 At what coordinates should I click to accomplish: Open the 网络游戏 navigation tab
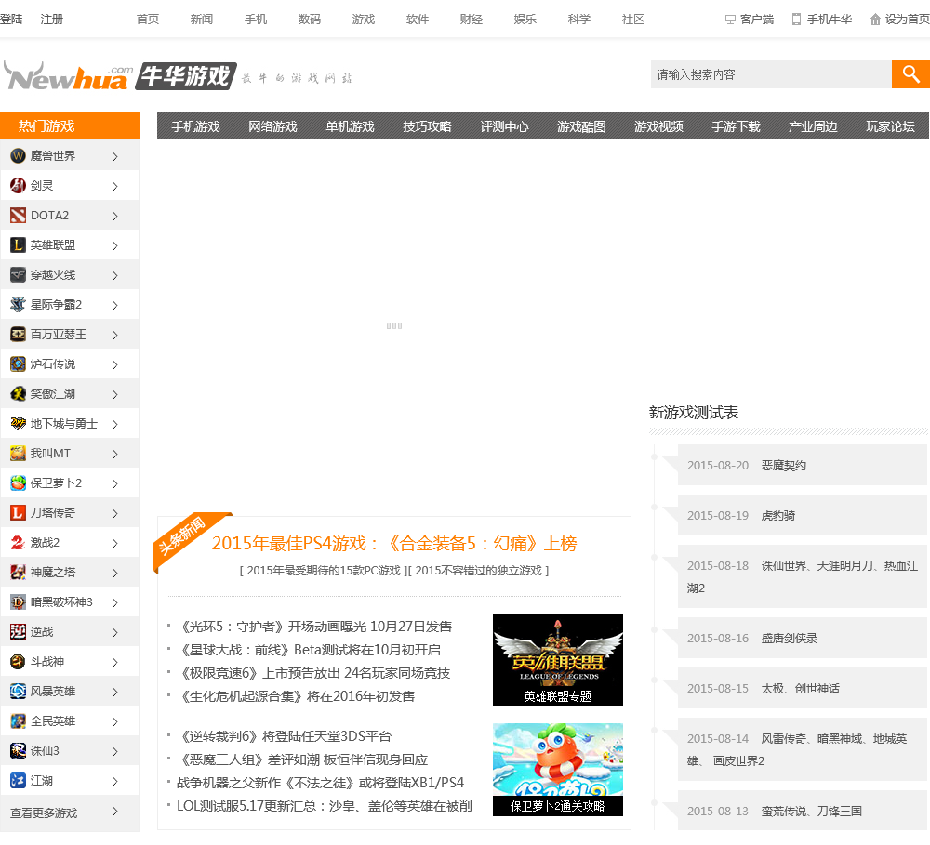click(x=272, y=126)
